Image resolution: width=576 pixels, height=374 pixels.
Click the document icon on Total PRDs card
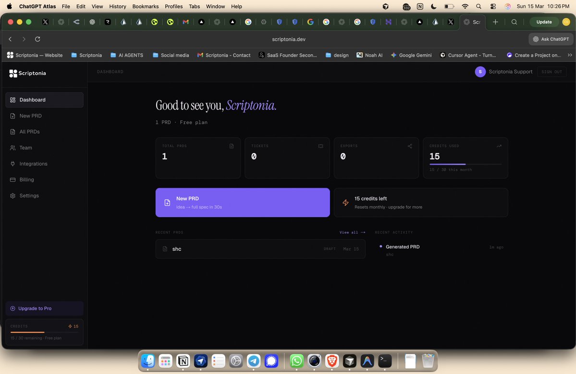coord(232,146)
